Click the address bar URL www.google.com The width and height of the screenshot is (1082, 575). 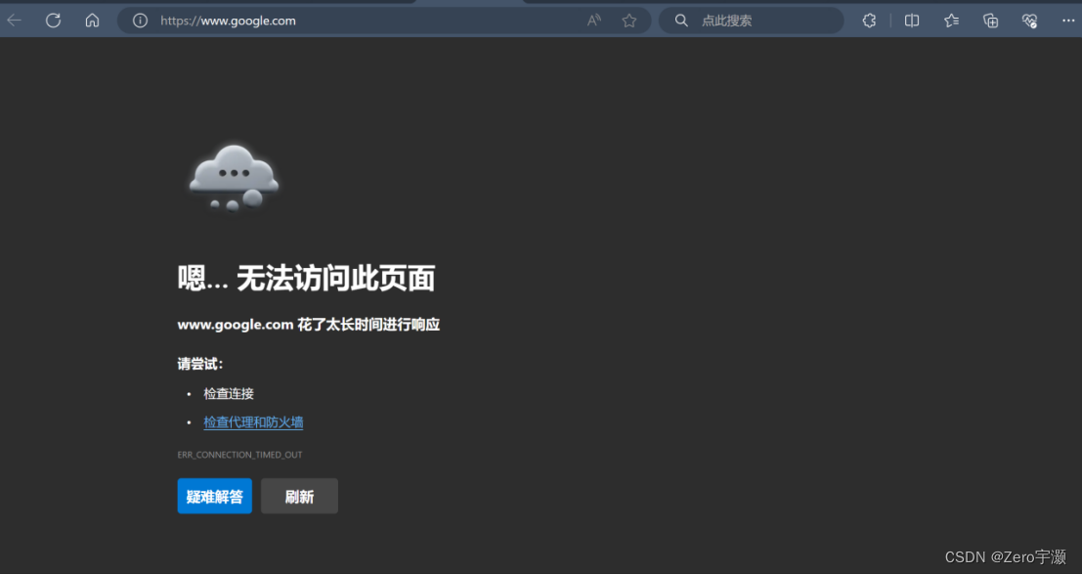[229, 21]
